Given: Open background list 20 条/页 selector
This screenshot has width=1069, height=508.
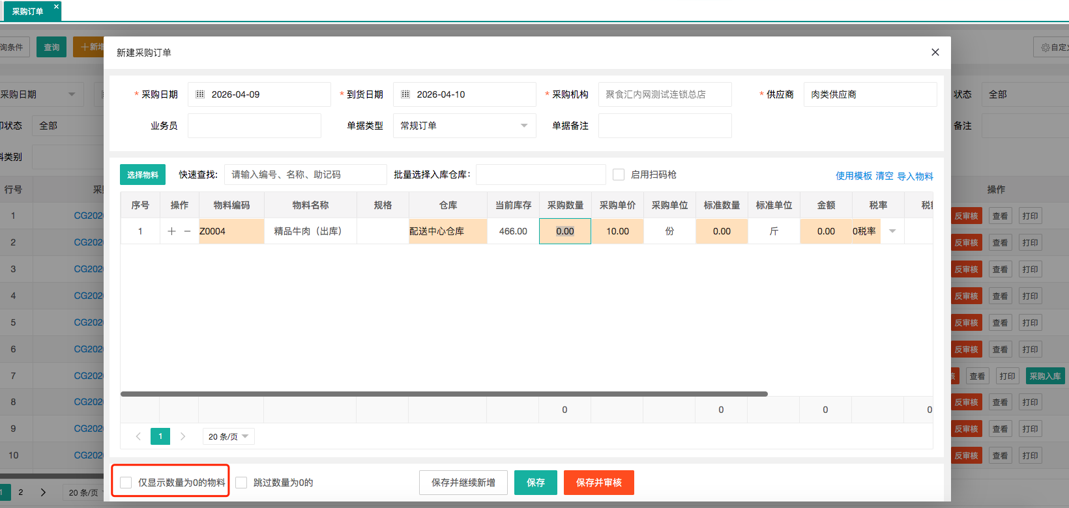Looking at the screenshot, I should click(83, 492).
